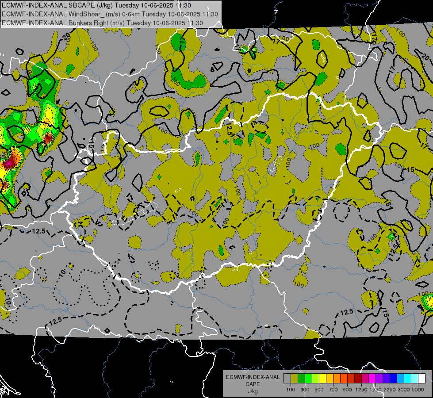Click the legend value 500
The height and width of the screenshot is (398, 433).
pyautogui.click(x=319, y=390)
